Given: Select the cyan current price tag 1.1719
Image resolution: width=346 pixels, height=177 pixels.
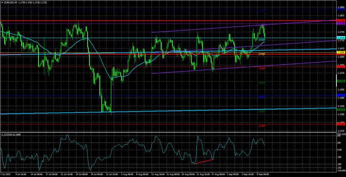Looking at the screenshot, I should point(340,38).
